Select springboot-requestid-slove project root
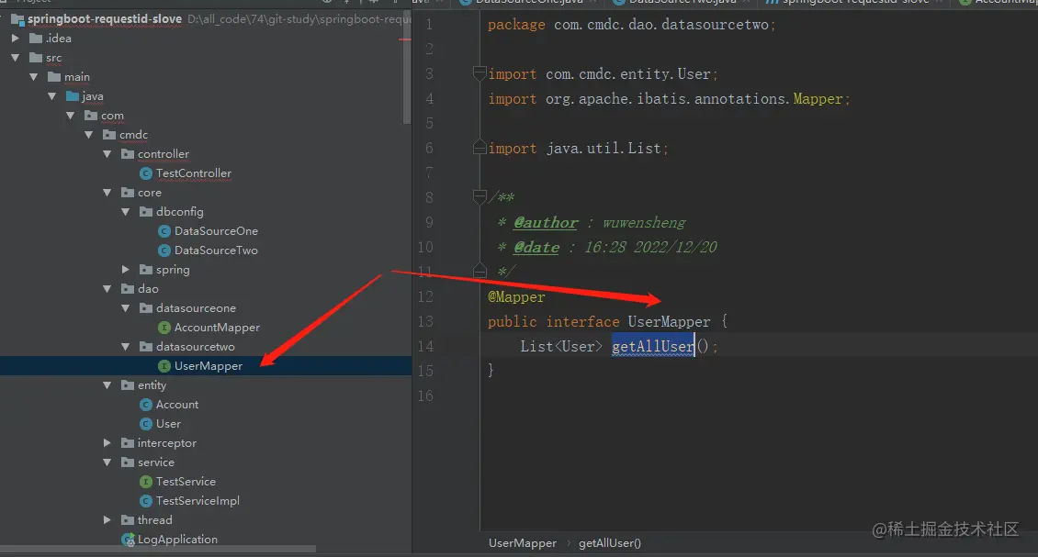 (x=105, y=19)
